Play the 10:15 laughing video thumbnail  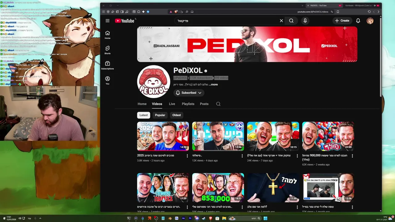pyautogui.click(x=273, y=136)
